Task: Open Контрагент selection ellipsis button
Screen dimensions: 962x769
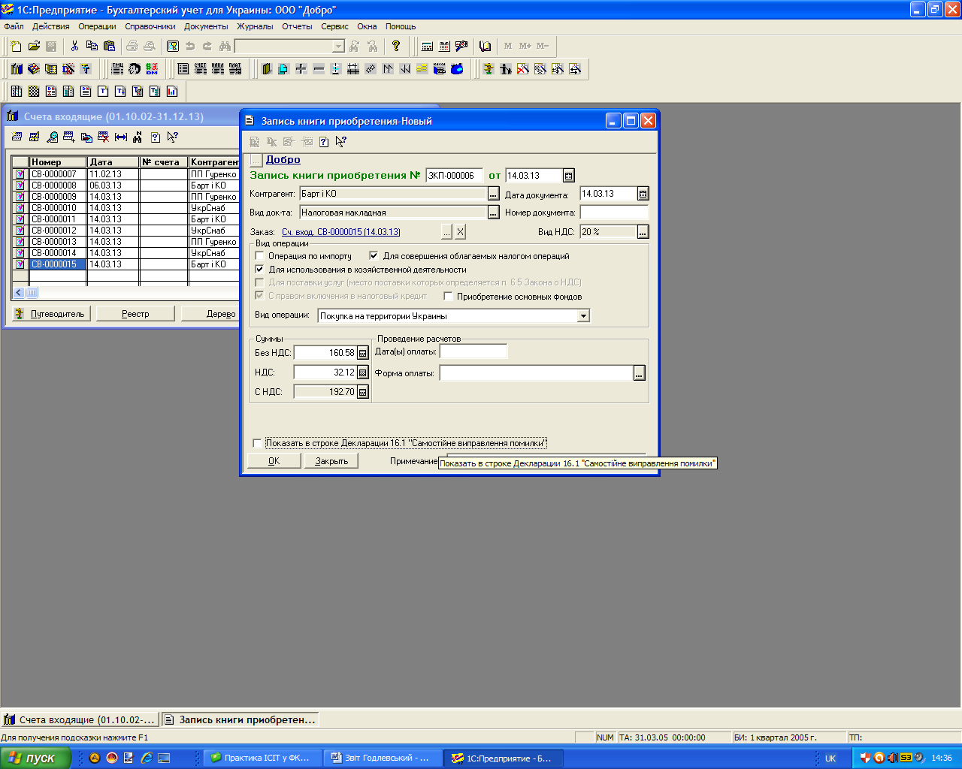Action: pyautogui.click(x=493, y=194)
